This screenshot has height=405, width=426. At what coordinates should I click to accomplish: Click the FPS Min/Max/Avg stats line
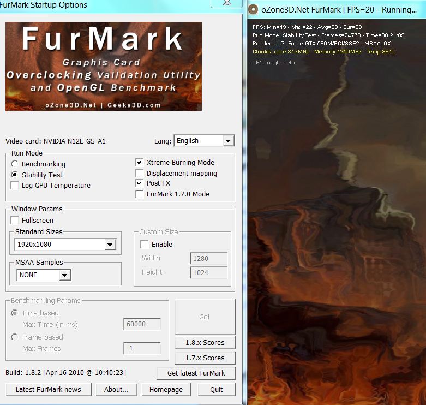[307, 27]
